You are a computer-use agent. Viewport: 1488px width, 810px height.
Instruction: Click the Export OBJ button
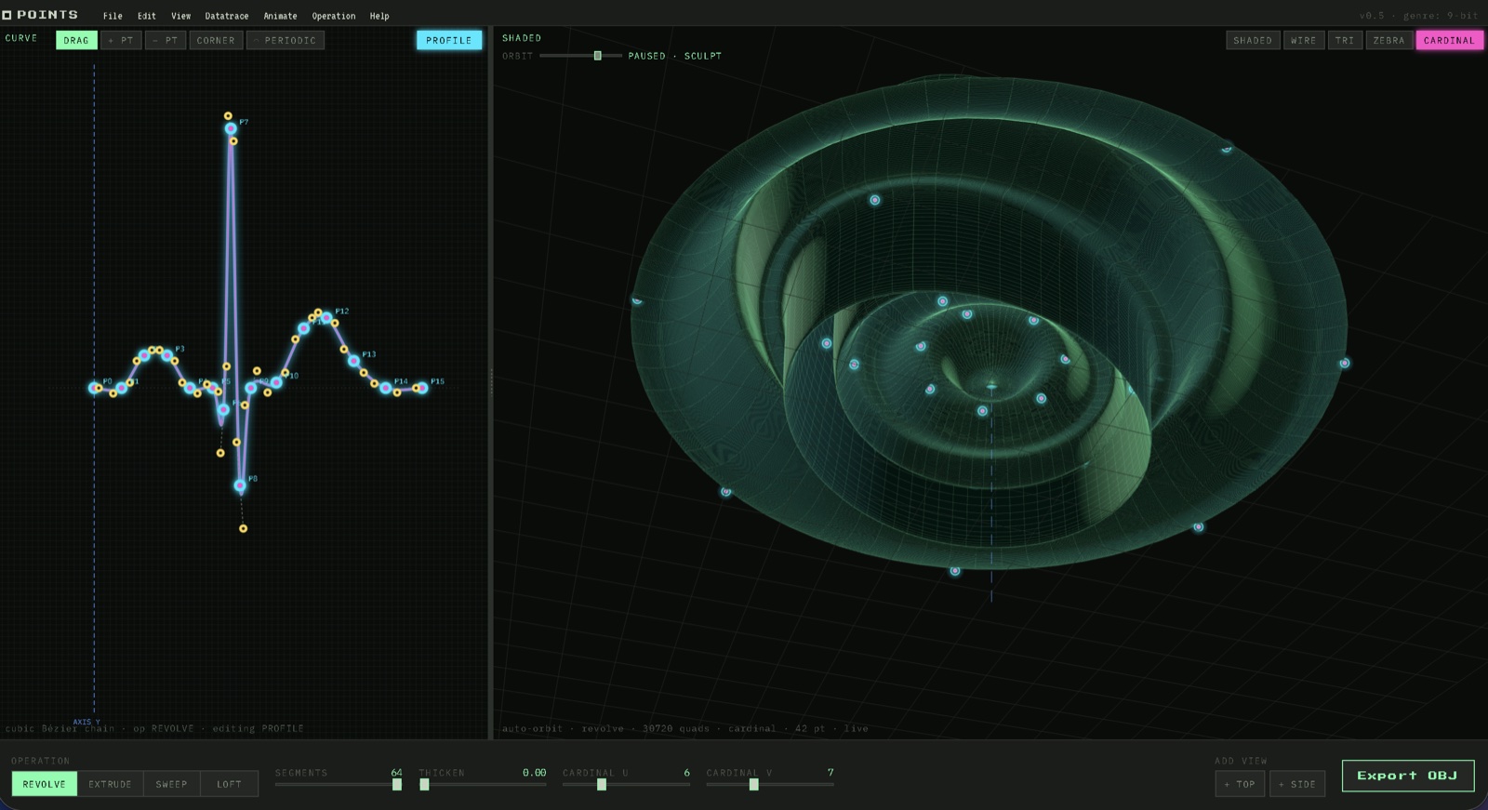pyautogui.click(x=1408, y=776)
